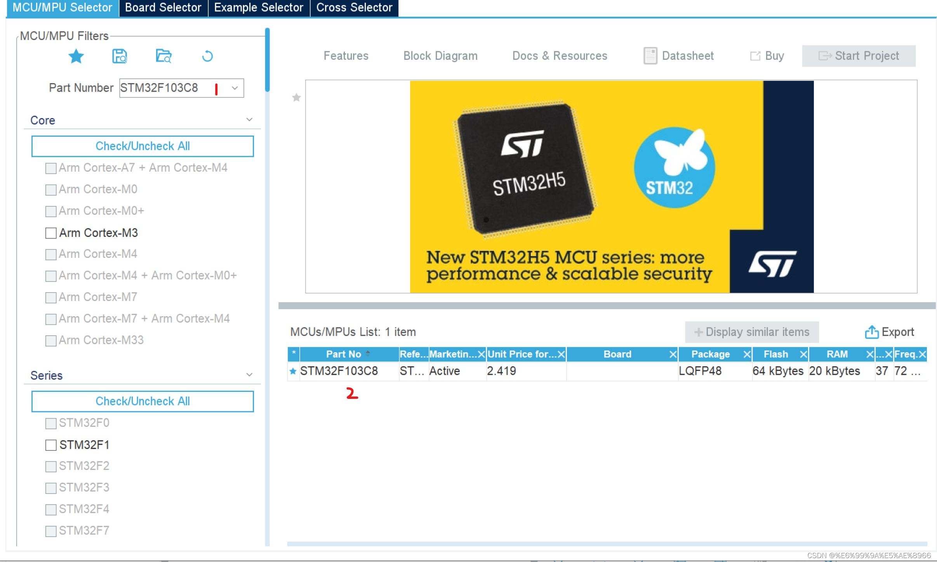Reset all MCU filters
The image size is (937, 562).
click(207, 56)
